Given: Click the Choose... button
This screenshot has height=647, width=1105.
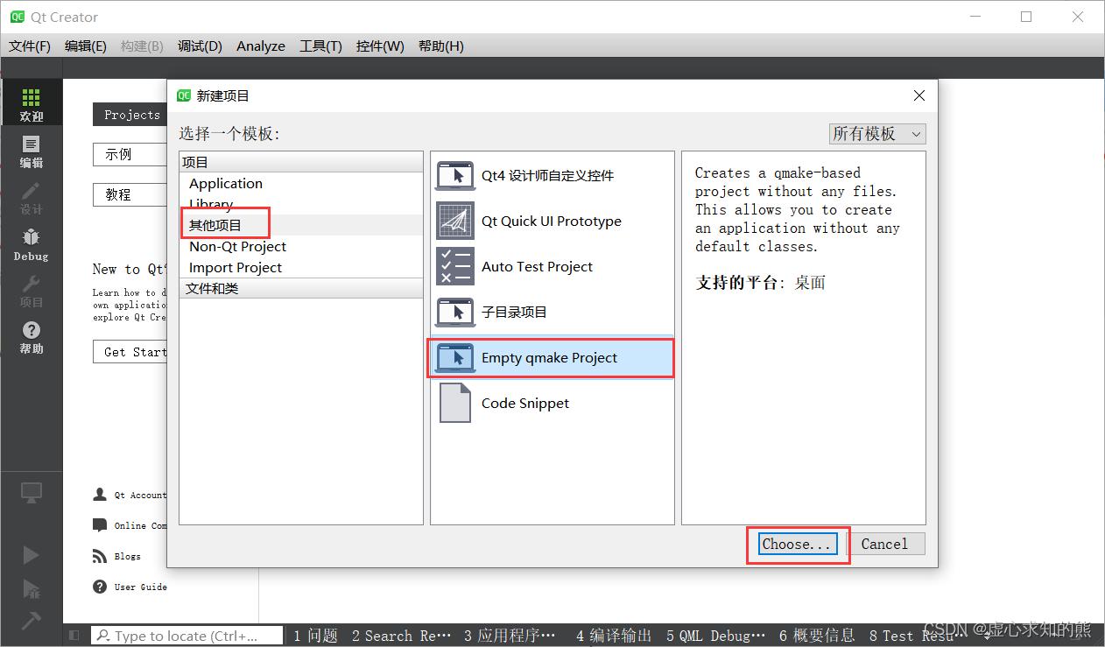Looking at the screenshot, I should click(x=796, y=544).
